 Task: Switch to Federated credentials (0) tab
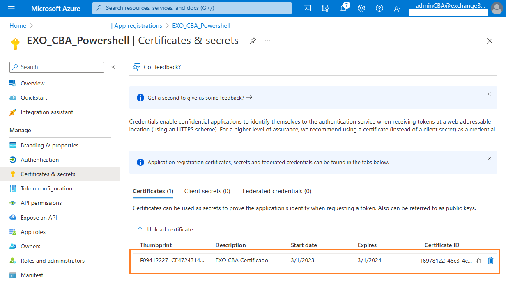277,191
